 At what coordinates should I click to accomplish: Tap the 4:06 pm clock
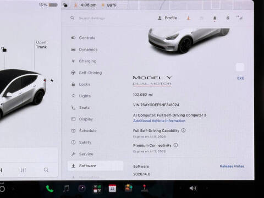coord(89,5)
